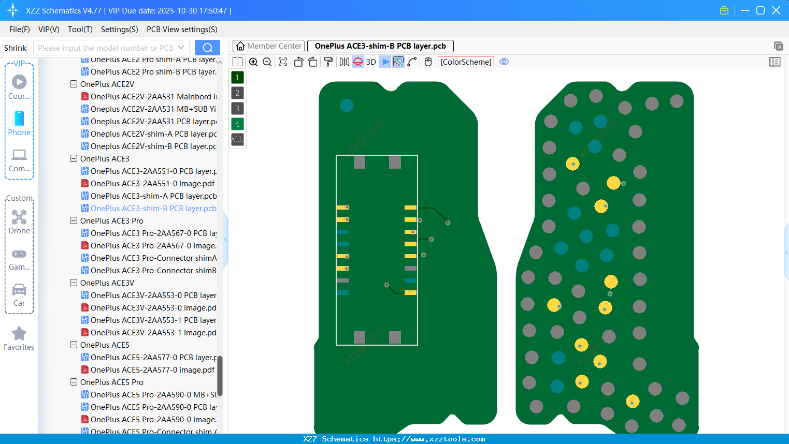Open the Tool(T) menu
The width and height of the screenshot is (789, 444).
[x=80, y=29]
